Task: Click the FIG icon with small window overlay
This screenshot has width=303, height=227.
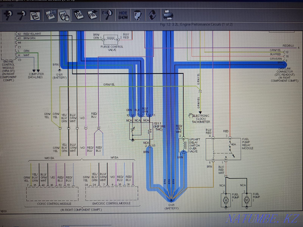Action: (x=50, y=15)
